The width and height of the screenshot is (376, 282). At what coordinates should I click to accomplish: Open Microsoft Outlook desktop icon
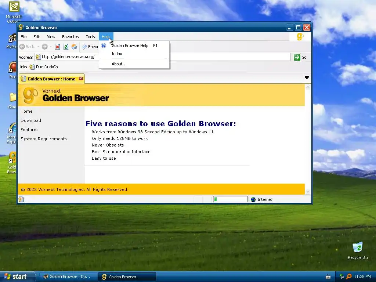(x=14, y=12)
